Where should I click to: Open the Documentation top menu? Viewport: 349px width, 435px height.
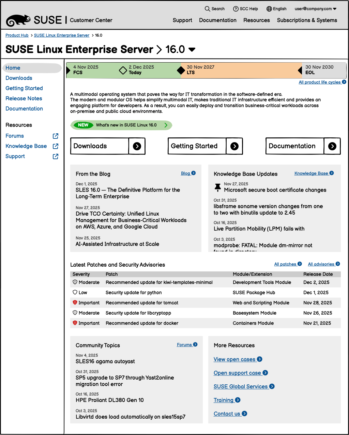point(218,20)
